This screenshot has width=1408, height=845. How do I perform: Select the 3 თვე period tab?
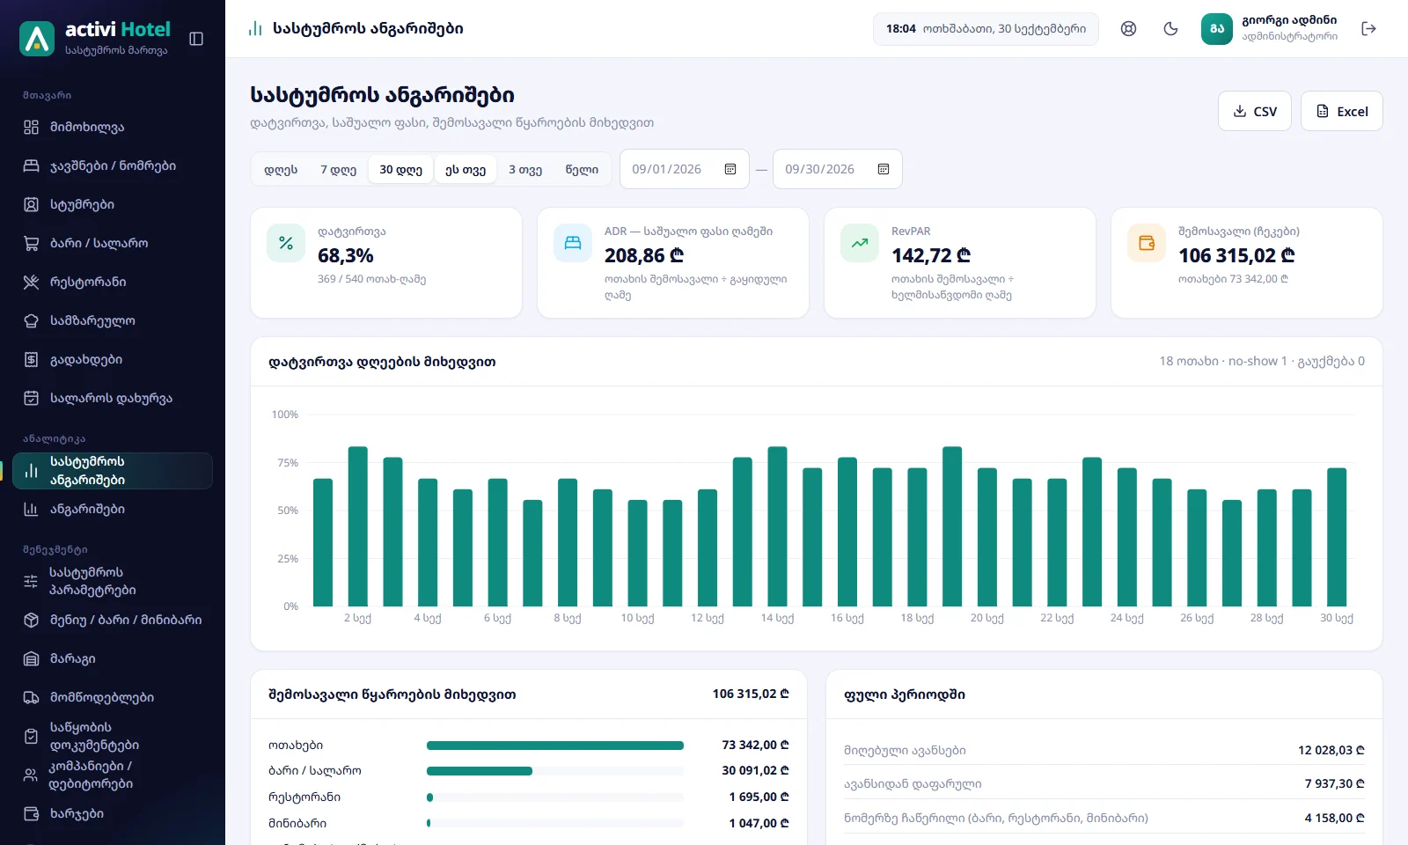525,169
